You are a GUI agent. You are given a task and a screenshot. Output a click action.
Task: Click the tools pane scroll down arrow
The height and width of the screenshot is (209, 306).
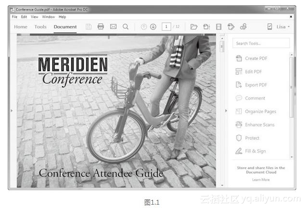(x=292, y=157)
